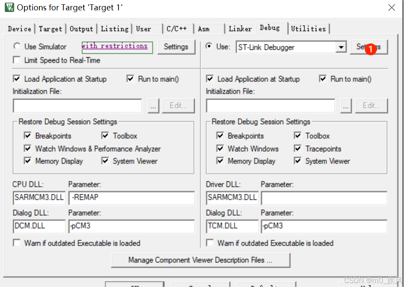Toggle hardware Run to main() checkbox
Screen dimensions: 404x287
[323, 79]
